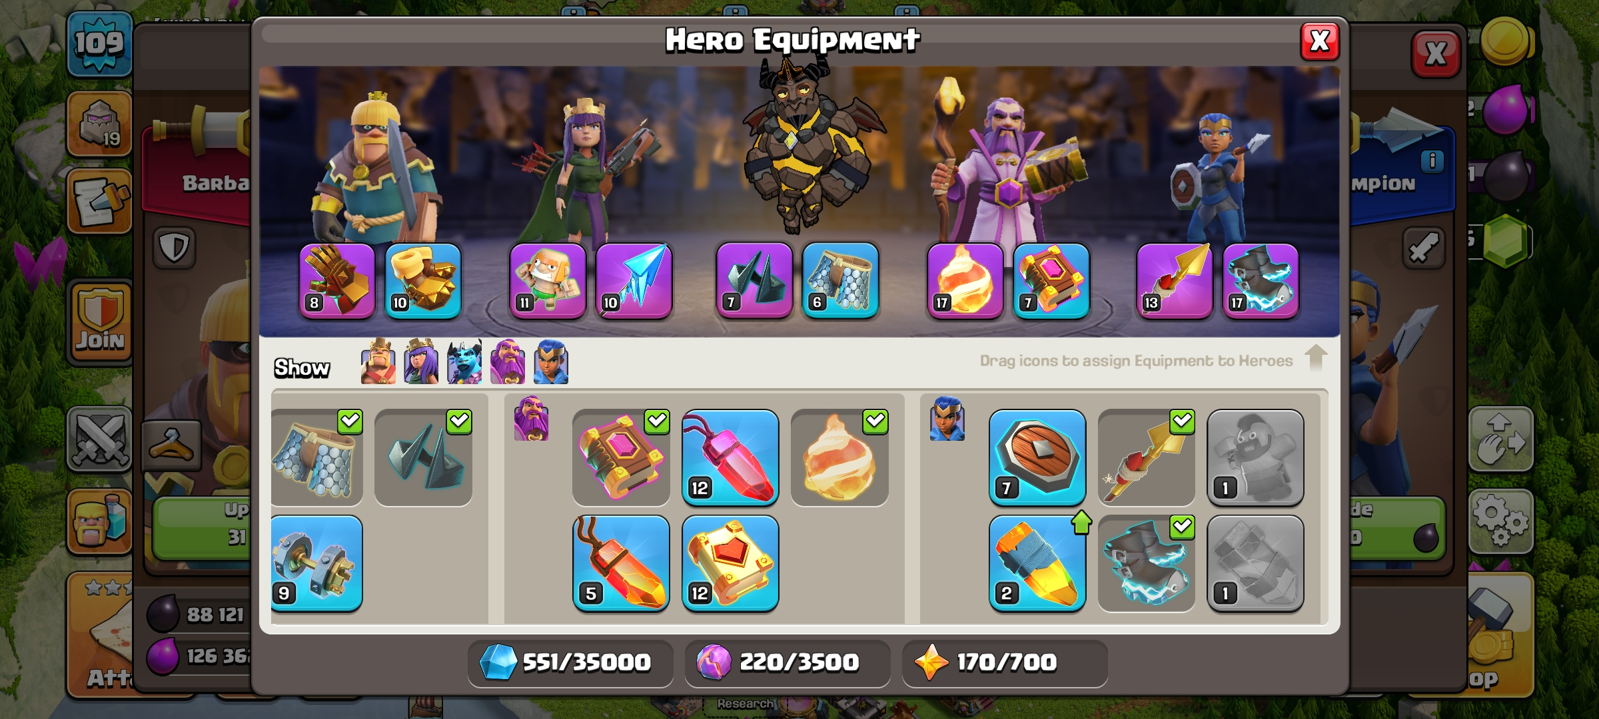Click the Barbarian King's level 8 Spiky Gauntlet slot
1599x719 pixels.
pos(337,281)
